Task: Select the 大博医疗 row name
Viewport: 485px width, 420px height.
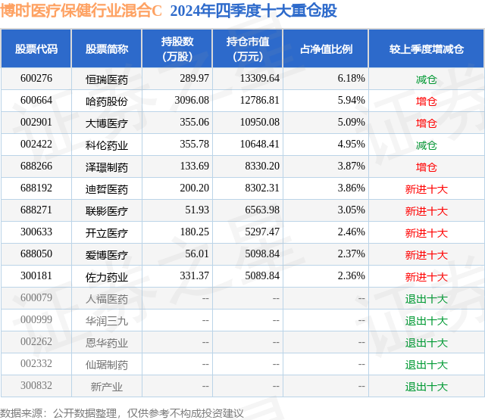Action: pyautogui.click(x=107, y=123)
